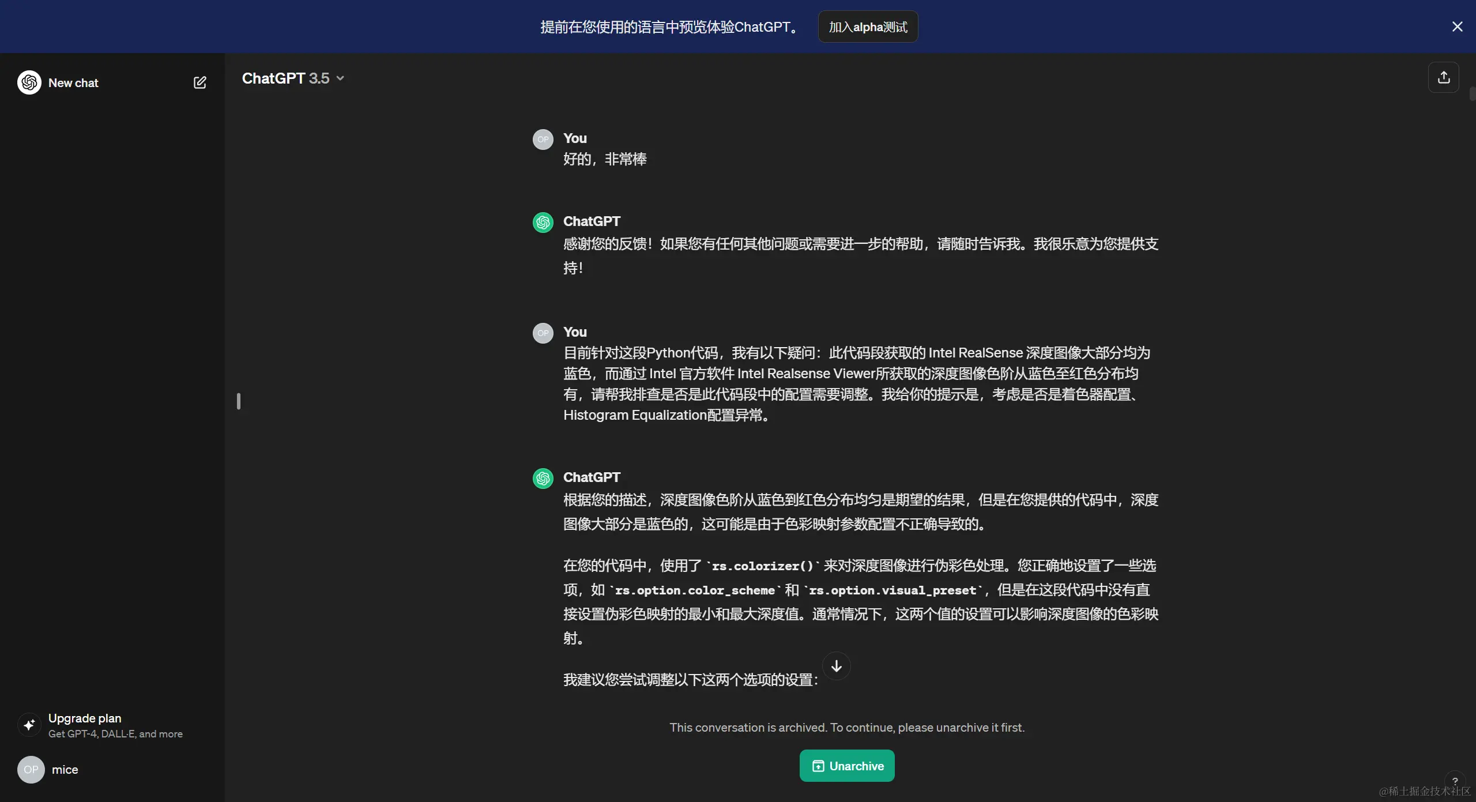Click ChatGPT avatar beside last response
1476x802 pixels.
(543, 478)
